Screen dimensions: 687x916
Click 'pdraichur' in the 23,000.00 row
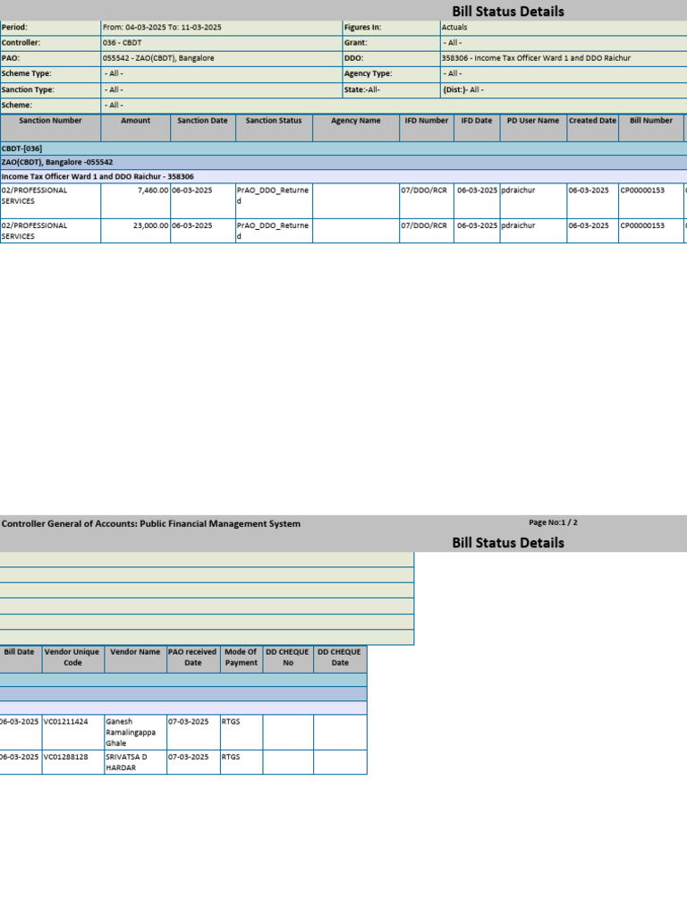(518, 225)
